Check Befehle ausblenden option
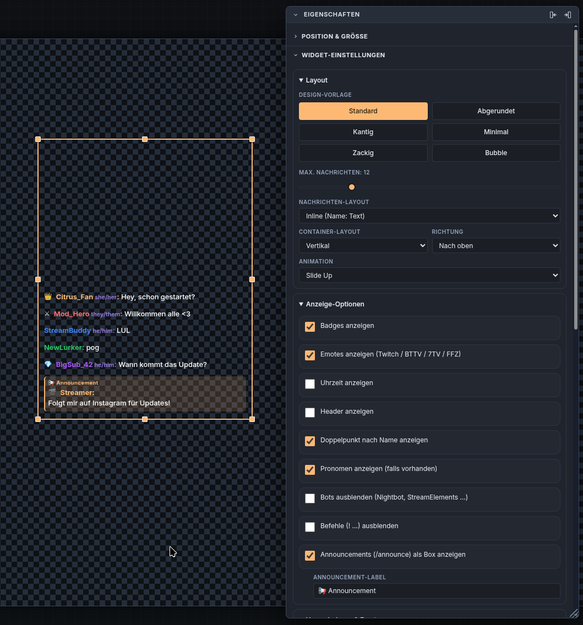This screenshot has width=583, height=625. point(310,527)
